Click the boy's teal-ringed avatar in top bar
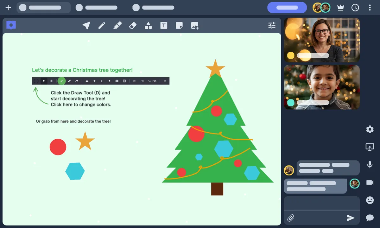This screenshot has width=380, height=228. coord(326,8)
